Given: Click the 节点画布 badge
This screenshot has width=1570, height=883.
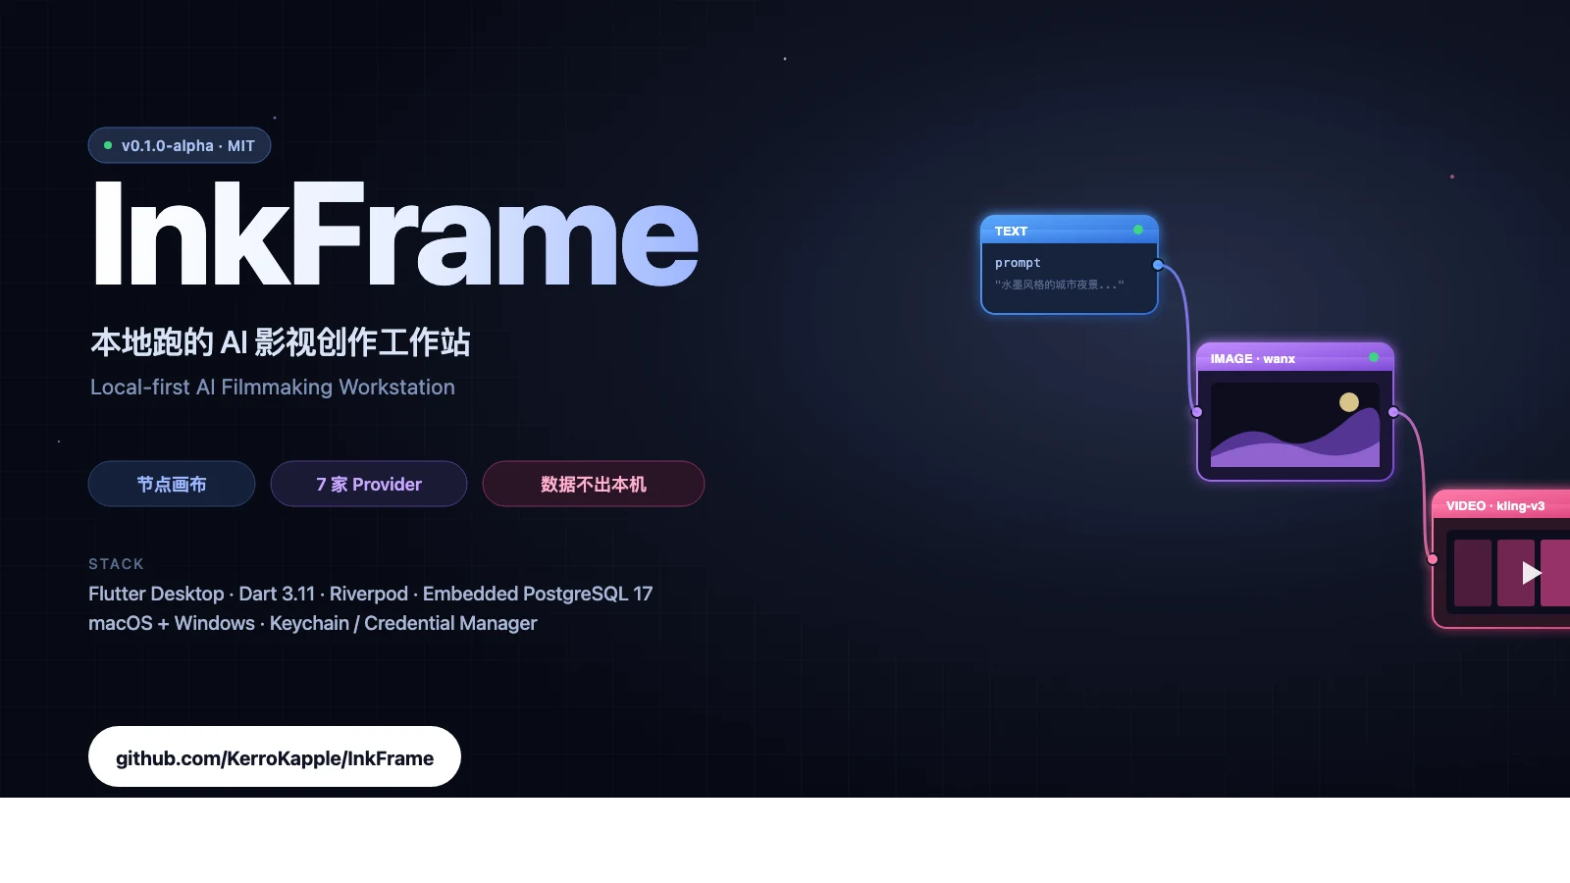Looking at the screenshot, I should (x=171, y=484).
